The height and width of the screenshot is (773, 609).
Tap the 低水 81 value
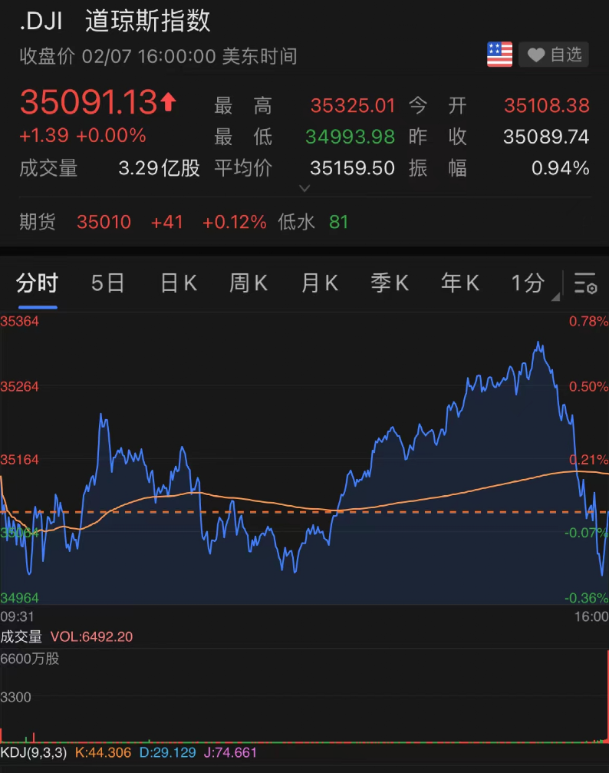pos(338,223)
